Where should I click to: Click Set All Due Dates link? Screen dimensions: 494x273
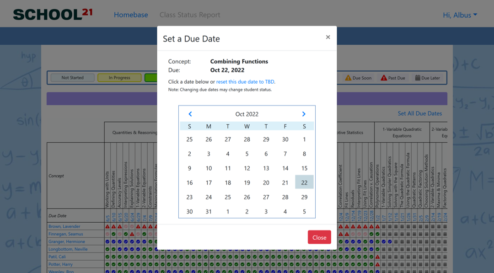(x=419, y=113)
